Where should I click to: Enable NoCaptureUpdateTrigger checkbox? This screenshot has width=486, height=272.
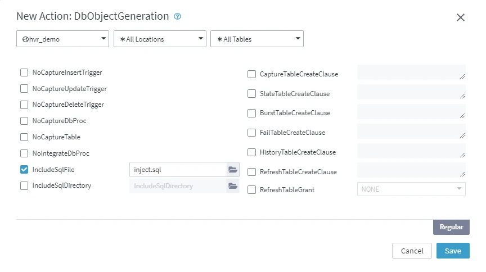[24, 89]
